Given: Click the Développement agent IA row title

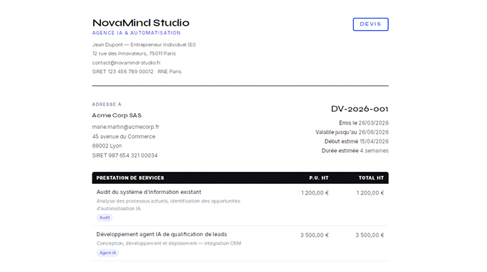Looking at the screenshot, I should pyautogui.click(x=162, y=234).
